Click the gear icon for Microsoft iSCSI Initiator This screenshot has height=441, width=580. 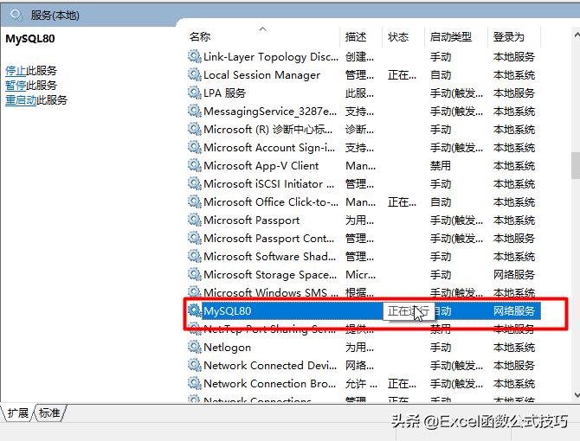194,183
